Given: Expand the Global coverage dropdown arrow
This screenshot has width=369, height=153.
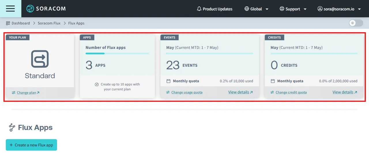Looking at the screenshot, I should click(x=267, y=9).
